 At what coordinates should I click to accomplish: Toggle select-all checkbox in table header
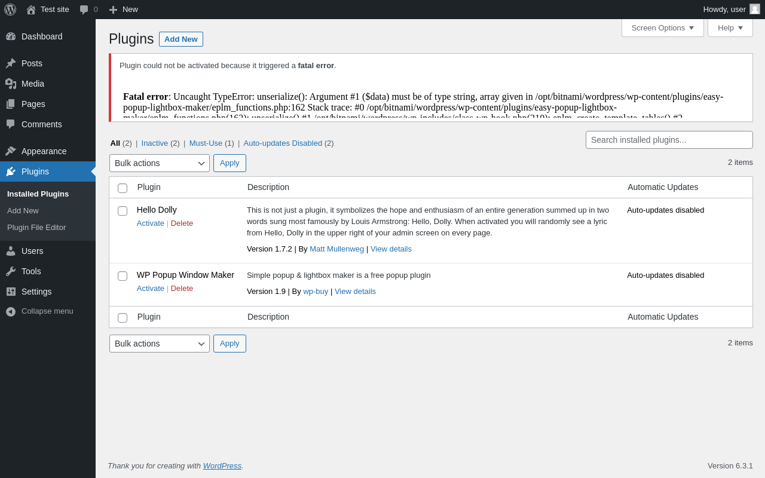click(x=123, y=188)
